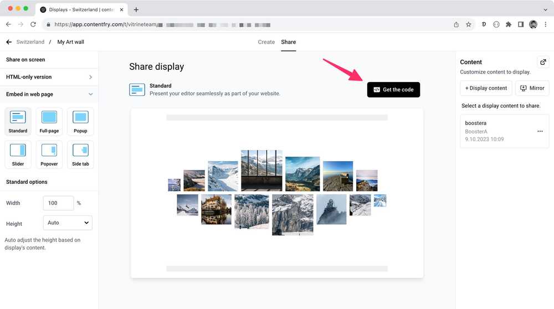Click the browser back button
This screenshot has width=554, height=309.
click(x=8, y=24)
